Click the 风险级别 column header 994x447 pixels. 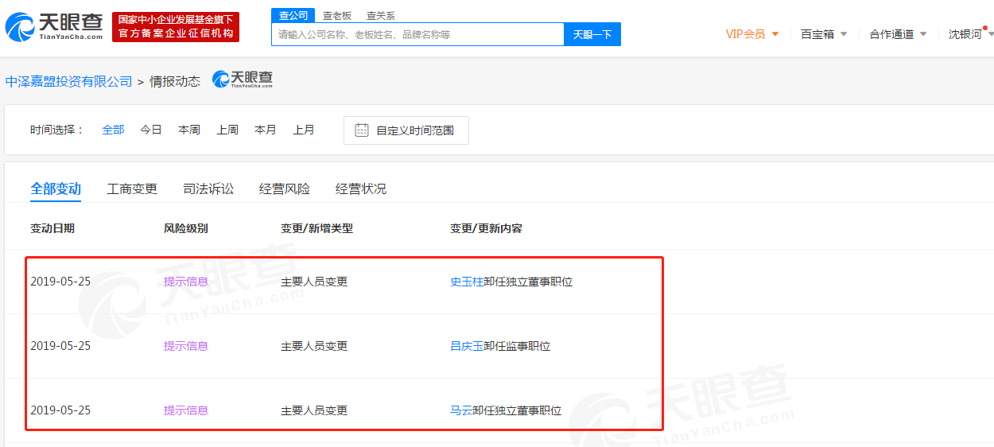[186, 228]
